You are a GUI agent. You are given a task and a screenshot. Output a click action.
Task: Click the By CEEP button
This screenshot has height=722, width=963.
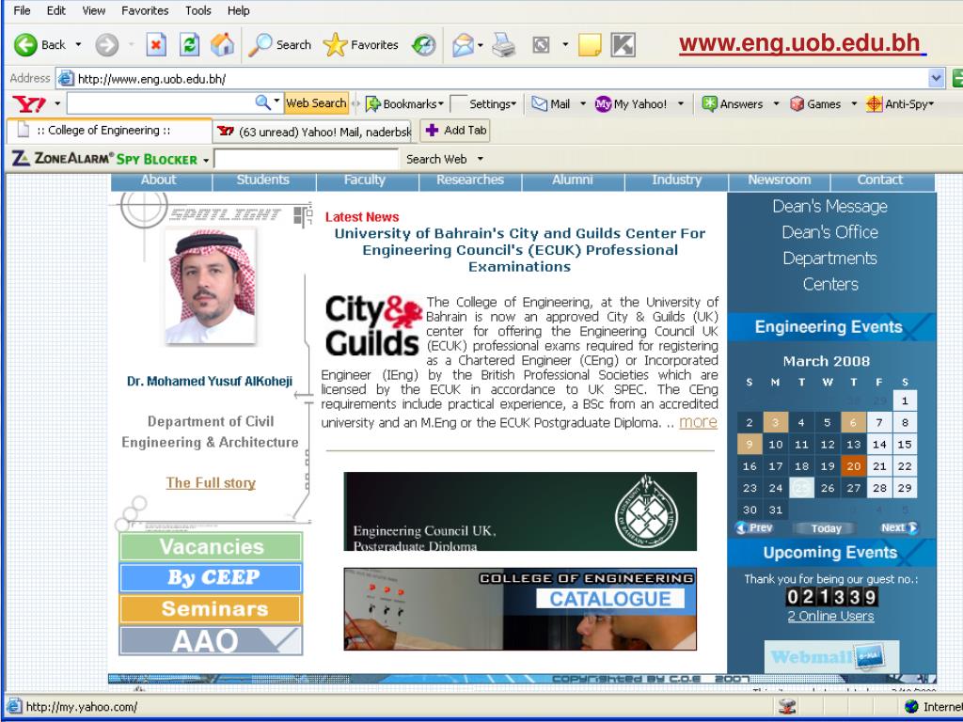coord(211,578)
